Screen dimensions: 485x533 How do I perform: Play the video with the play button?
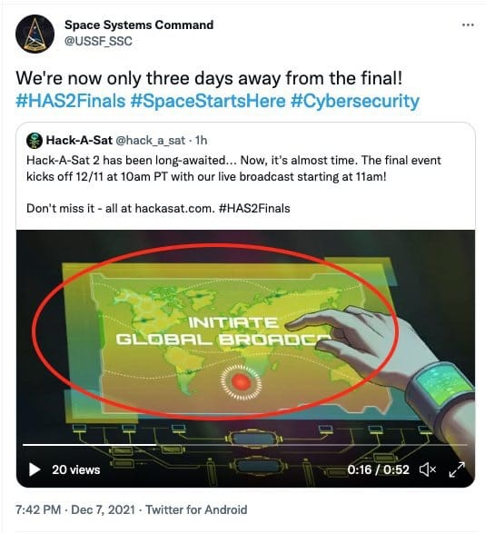click(x=35, y=469)
